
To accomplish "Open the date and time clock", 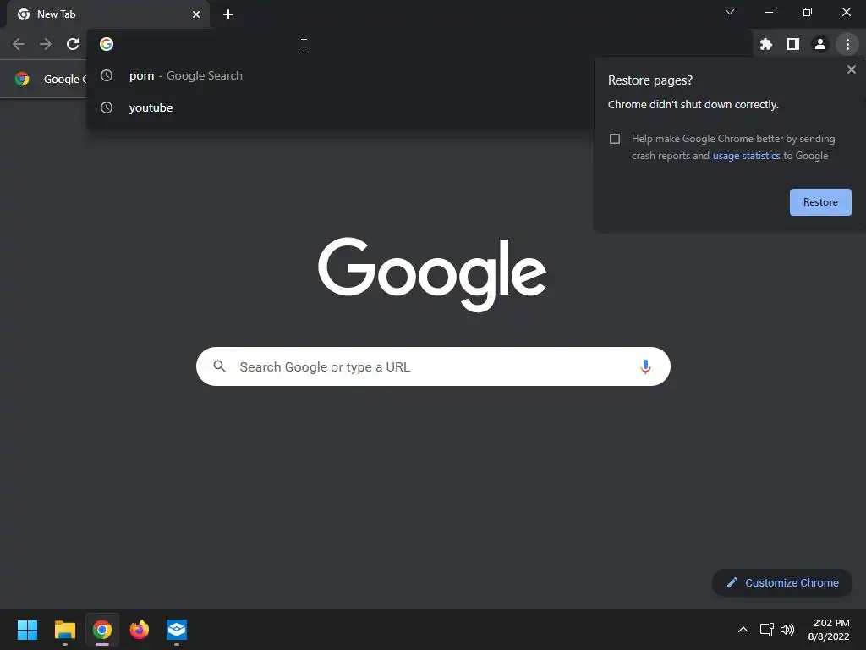I will click(x=829, y=630).
